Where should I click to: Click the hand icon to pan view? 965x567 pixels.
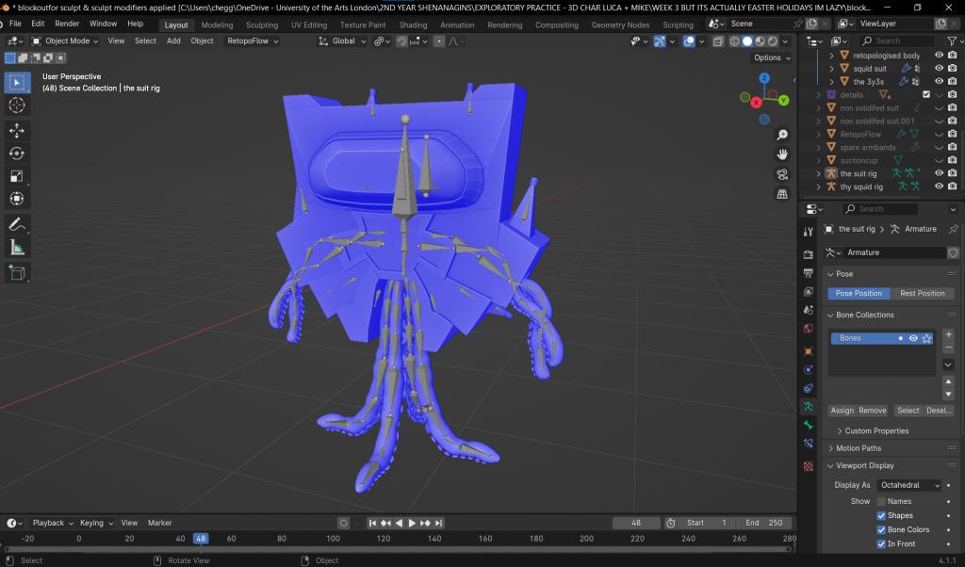click(782, 154)
